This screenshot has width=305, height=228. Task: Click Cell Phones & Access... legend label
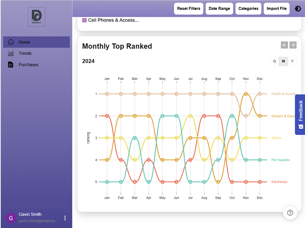pos(113,20)
